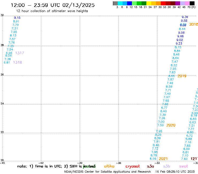Click the 7.63 wave height value
This screenshot has width=198, height=174.
pos(172,72)
